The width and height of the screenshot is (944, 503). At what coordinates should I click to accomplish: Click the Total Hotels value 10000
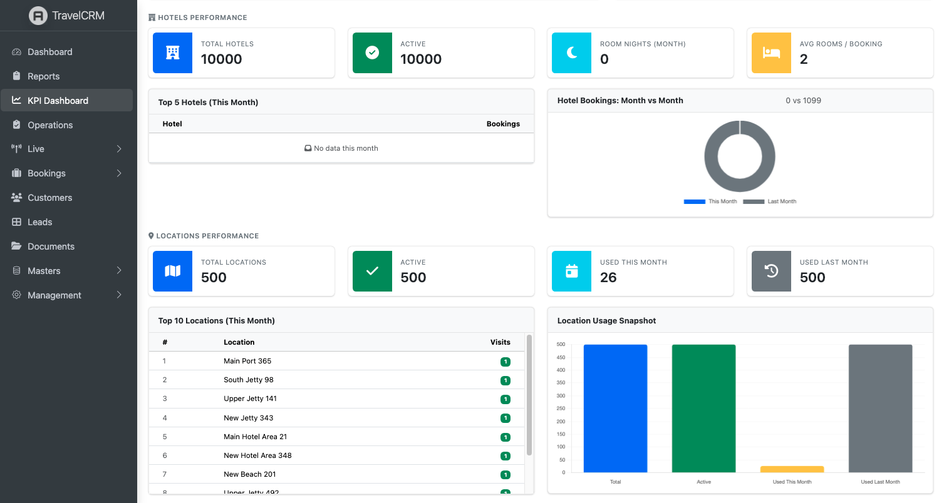[221, 59]
